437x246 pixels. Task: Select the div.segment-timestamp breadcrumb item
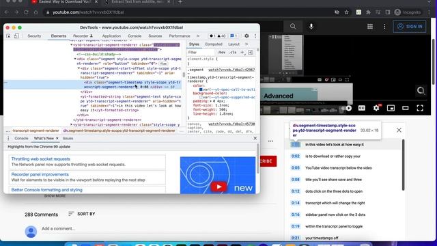119,131
